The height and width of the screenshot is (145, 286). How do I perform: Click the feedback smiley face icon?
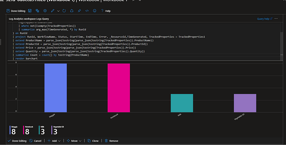pyautogui.click(x=94, y=11)
